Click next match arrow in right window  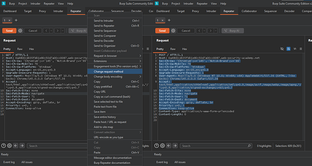tap(175, 146)
